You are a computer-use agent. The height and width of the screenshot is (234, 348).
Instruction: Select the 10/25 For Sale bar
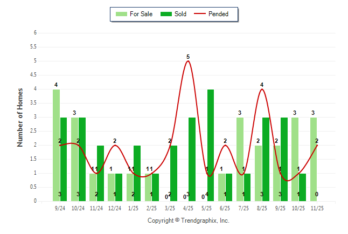[x=295, y=159]
